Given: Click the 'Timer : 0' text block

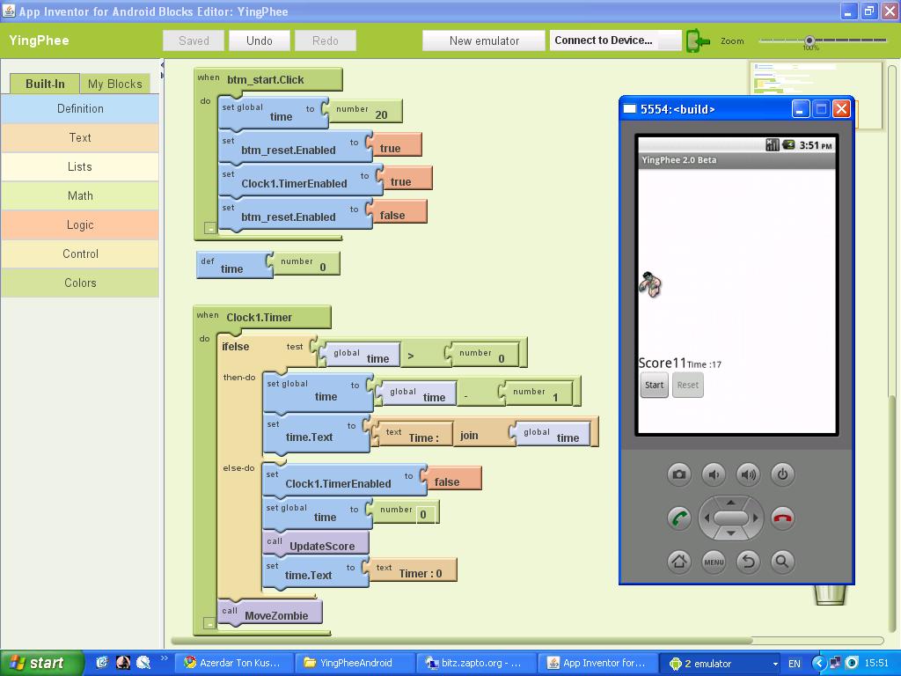Looking at the screenshot, I should pyautogui.click(x=414, y=570).
